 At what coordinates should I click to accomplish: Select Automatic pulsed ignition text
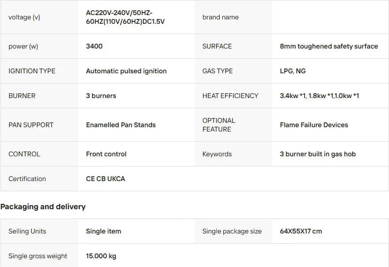[126, 71]
